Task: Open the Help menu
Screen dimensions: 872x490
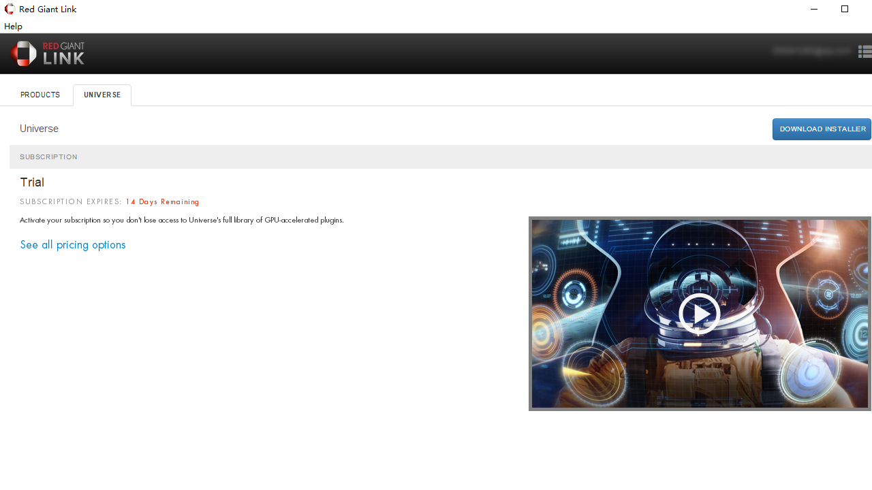Action: 13,26
